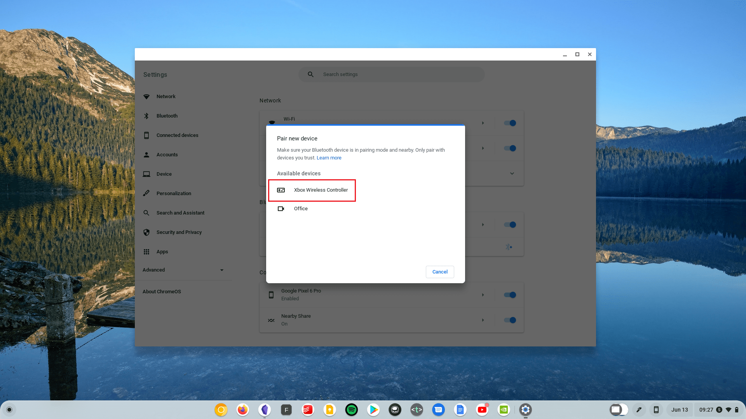
Task: Select Connected devices in the sidebar
Action: [x=177, y=135]
